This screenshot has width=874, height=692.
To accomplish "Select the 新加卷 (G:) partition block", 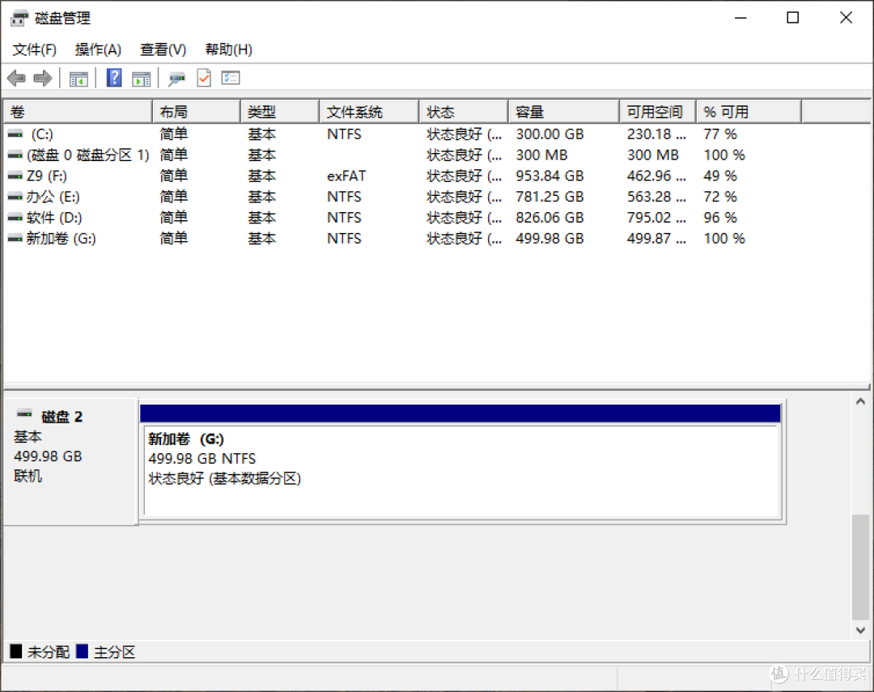I will click(x=461, y=471).
